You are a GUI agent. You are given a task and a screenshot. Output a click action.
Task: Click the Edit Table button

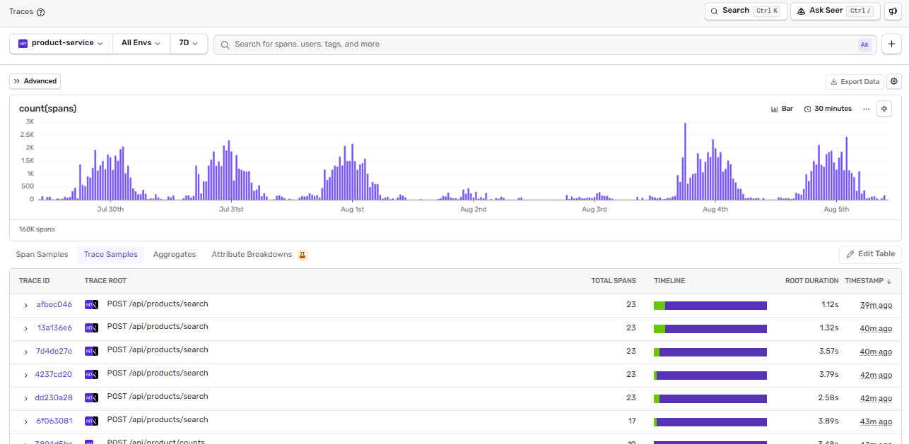click(x=870, y=254)
